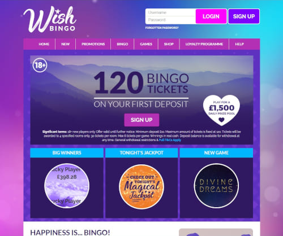
Task: Click the pink LOGIN button
Action: tap(211, 16)
